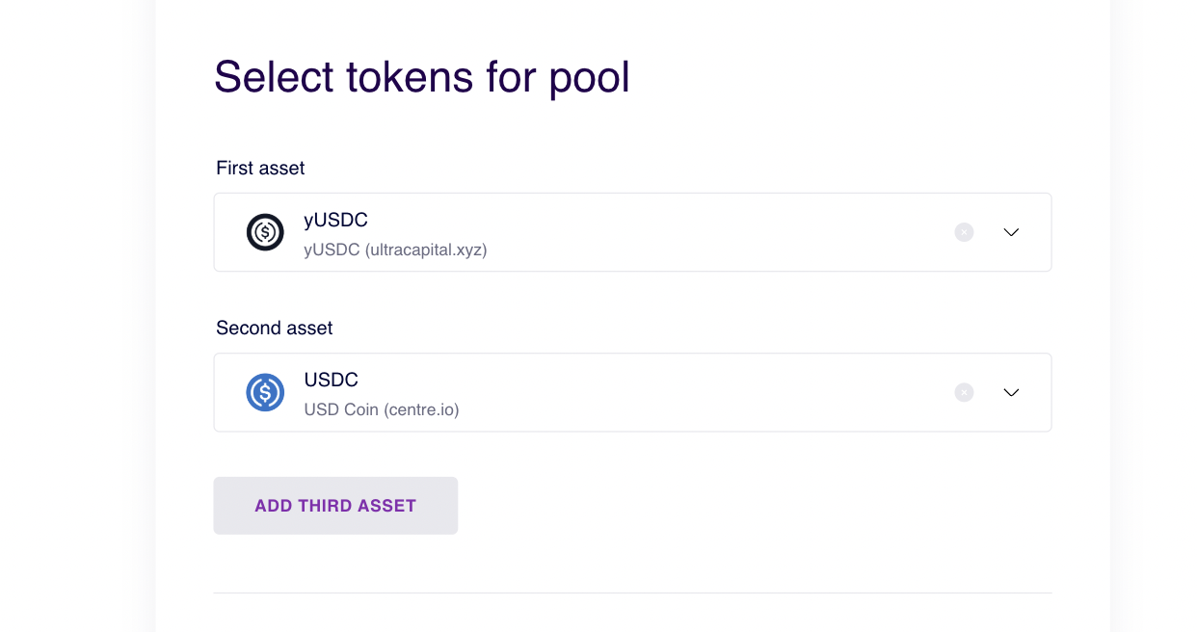Open the First asset selector box
The image size is (1197, 632).
tap(675, 232)
